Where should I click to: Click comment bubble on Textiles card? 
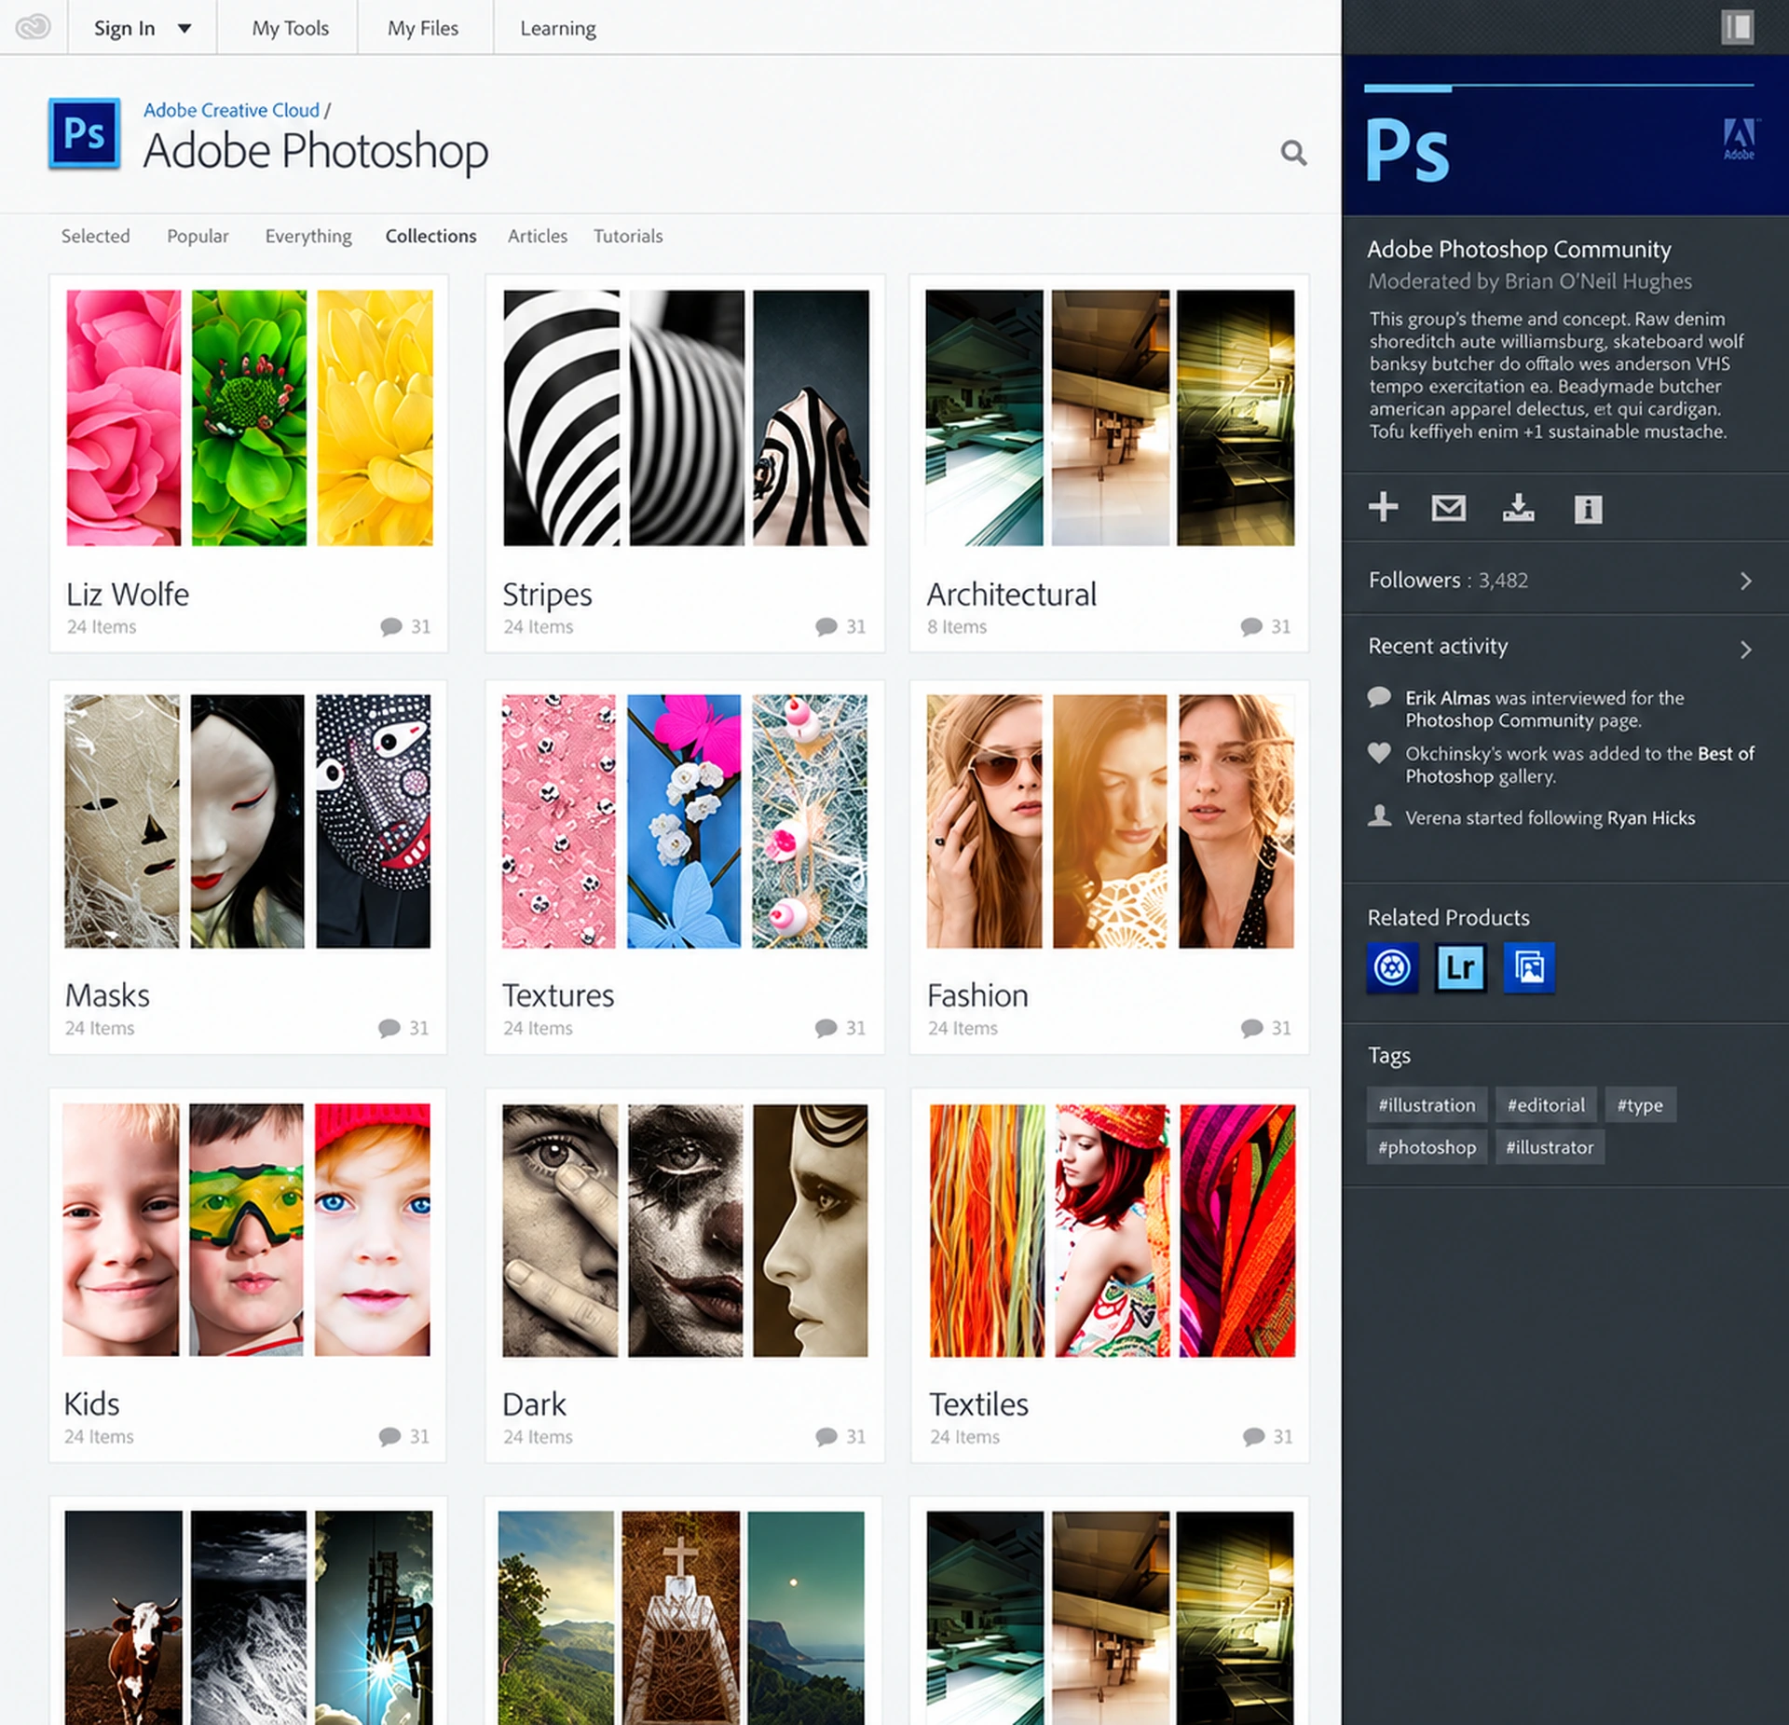coord(1253,1436)
